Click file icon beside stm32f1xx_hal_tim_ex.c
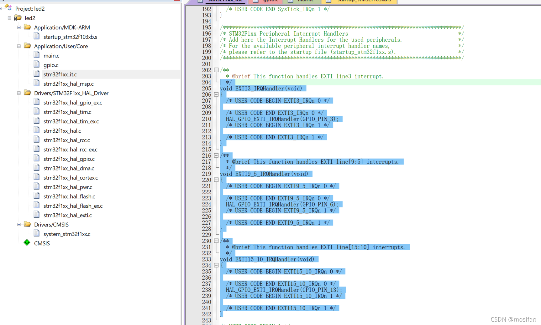This screenshot has width=541, height=325. click(x=37, y=121)
